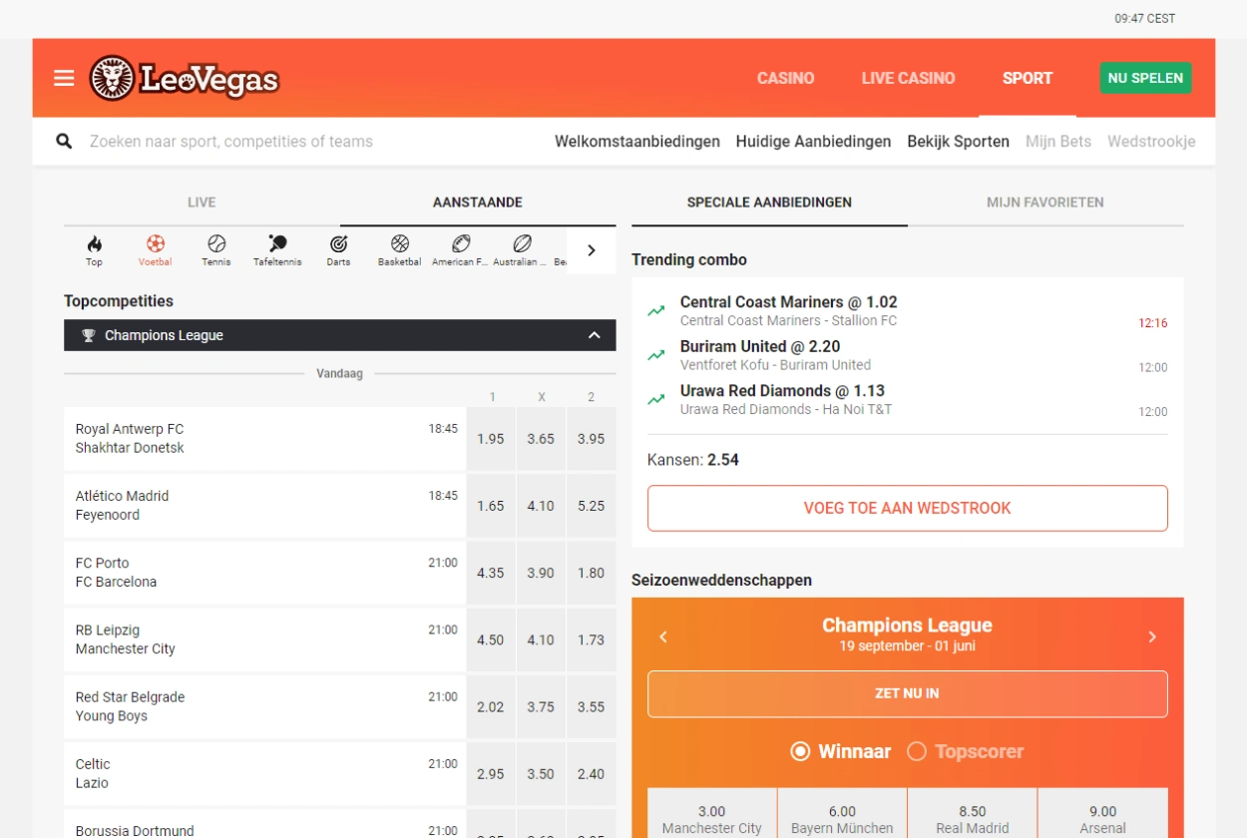
Task: Open the LIVE CASINO tab
Action: [909, 78]
